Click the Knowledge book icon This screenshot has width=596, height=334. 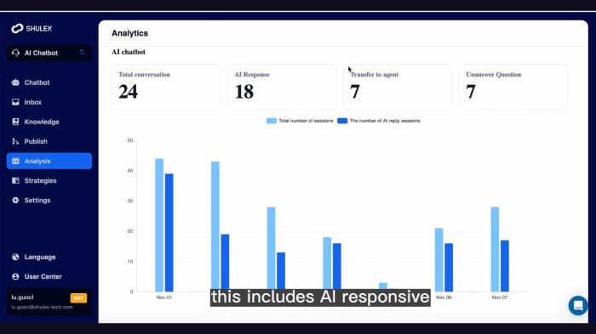15,122
